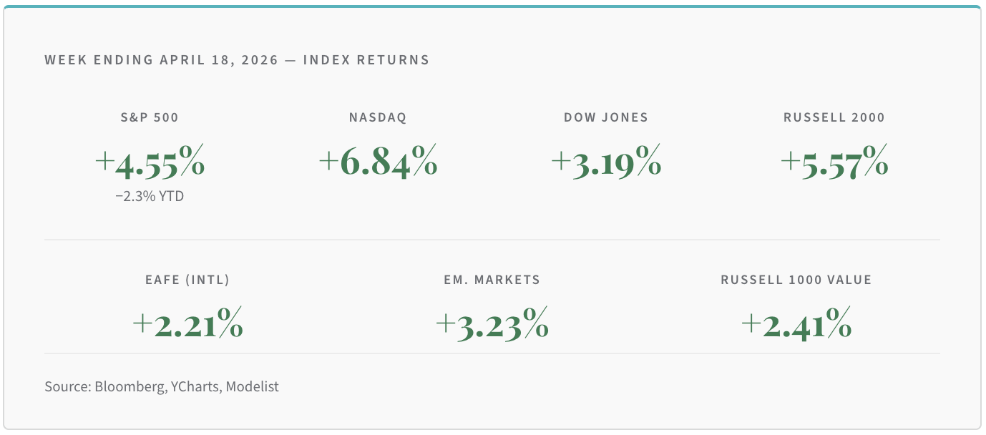986x435 pixels.
Task: Click the word 'Source:' in the footer
Action: click(x=67, y=387)
